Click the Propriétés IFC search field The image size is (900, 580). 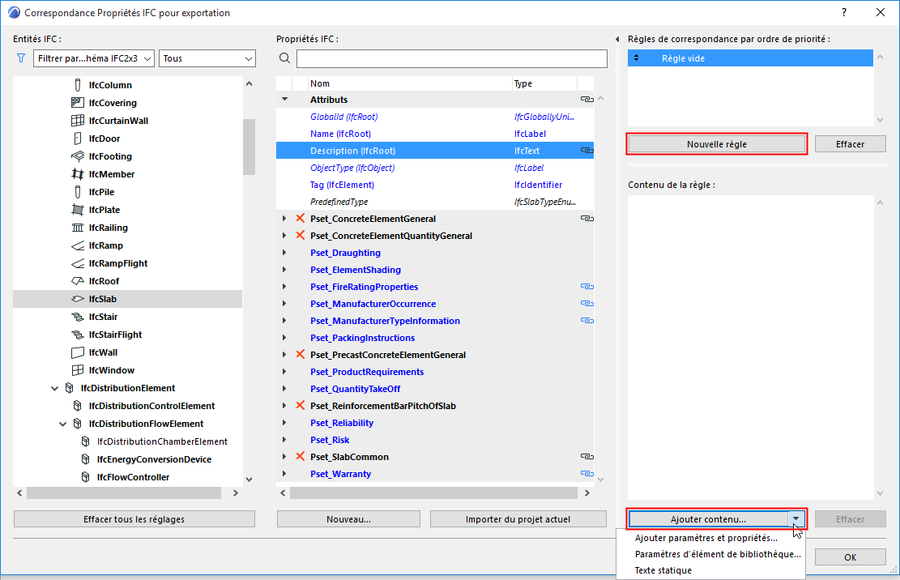(x=452, y=58)
